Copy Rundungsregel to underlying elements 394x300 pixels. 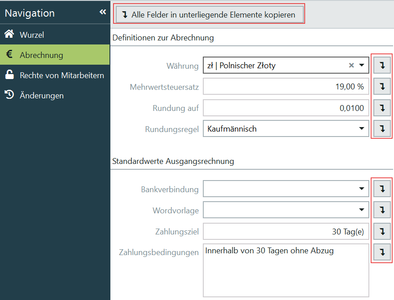tap(382, 129)
